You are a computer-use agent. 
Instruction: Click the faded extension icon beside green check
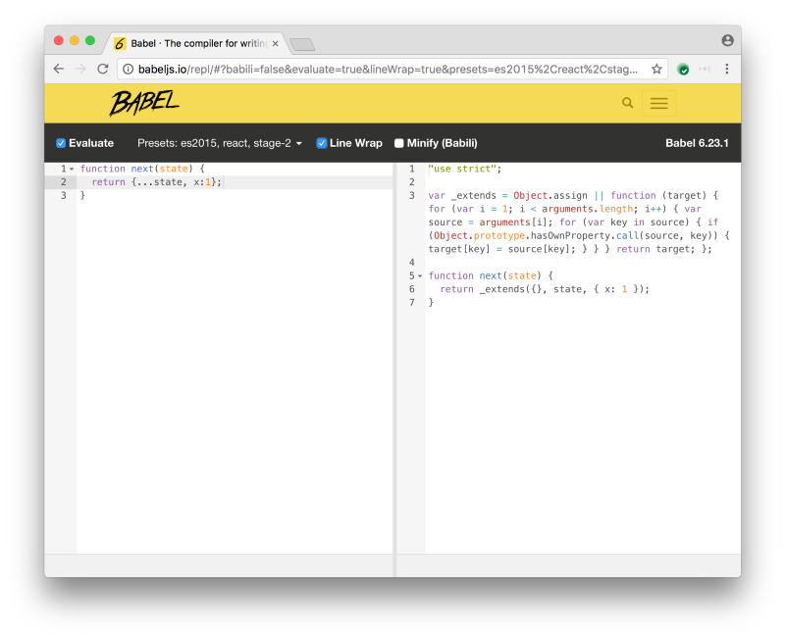pyautogui.click(x=705, y=69)
